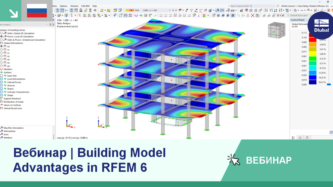Click the dark blue 35.47 % swatch
This screenshot has height=187, width=333.
coord(313,82)
